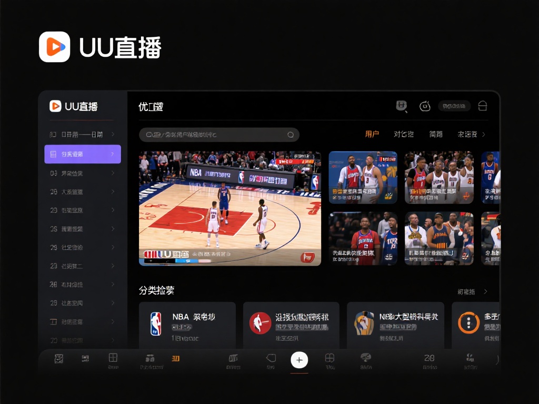Expand the chevron after the filter tabs
This screenshot has height=404, width=539.
click(484, 134)
